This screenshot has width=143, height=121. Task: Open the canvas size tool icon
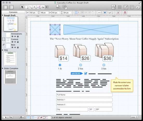tap(113, 7)
